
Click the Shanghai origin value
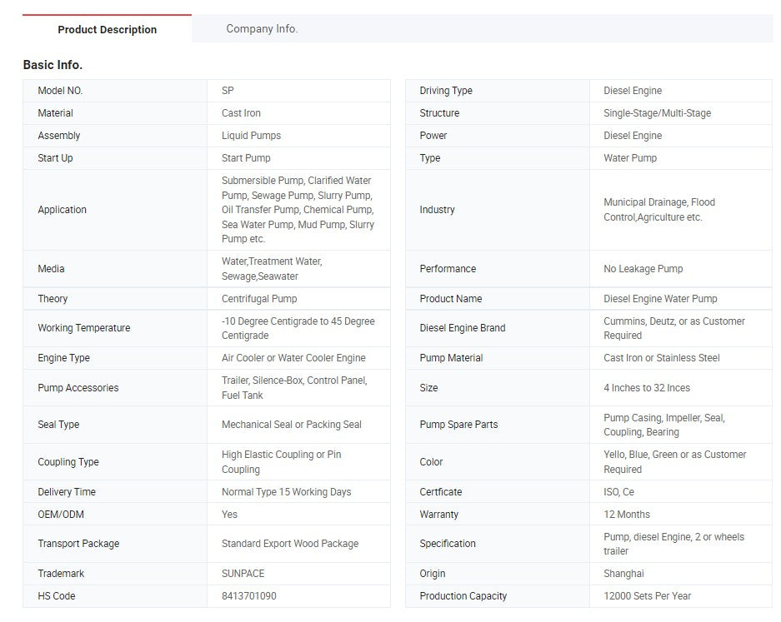point(623,574)
